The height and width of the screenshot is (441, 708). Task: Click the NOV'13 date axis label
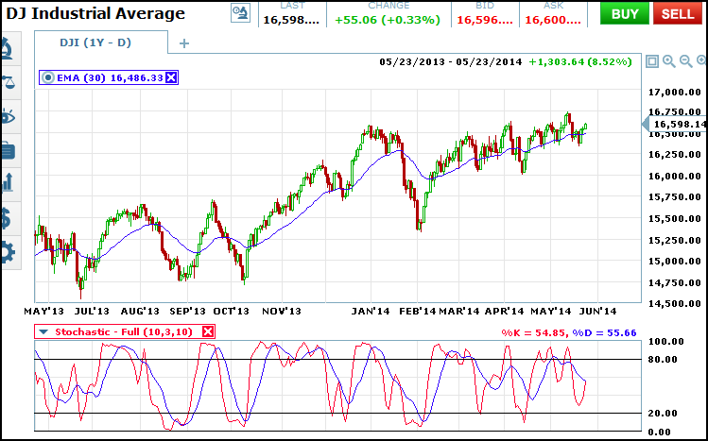coord(282,311)
